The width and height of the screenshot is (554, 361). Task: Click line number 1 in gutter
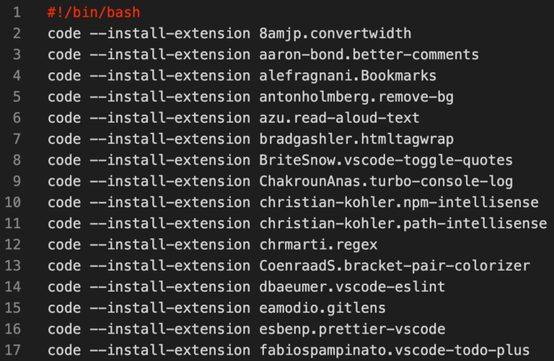pos(17,12)
